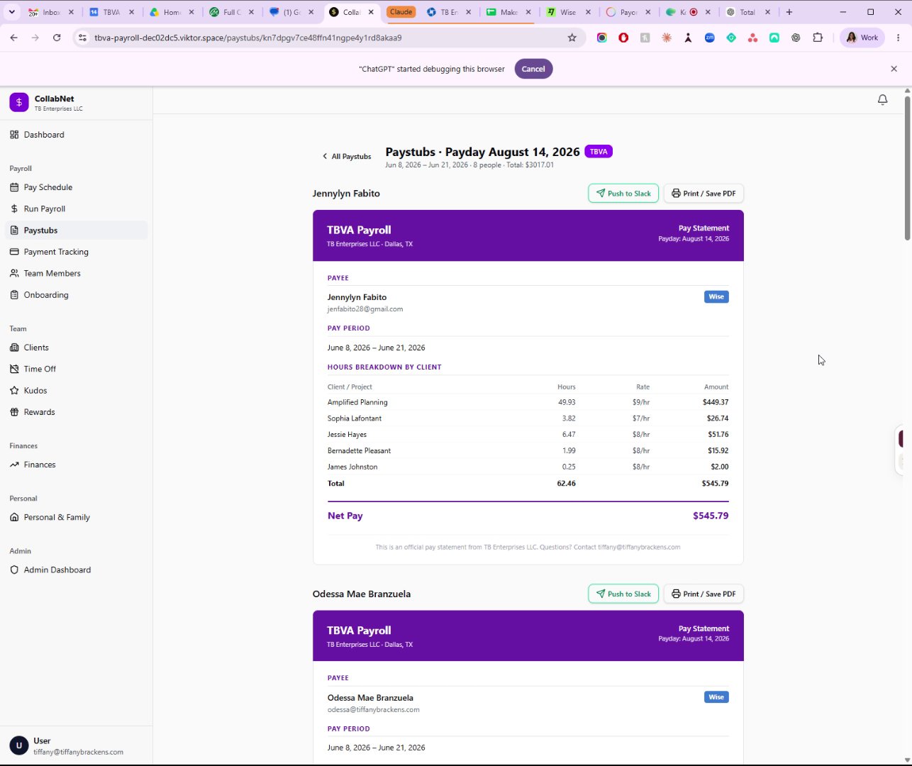
Task: Print or save Odessa Mae Branzuela's PDF
Action: (x=704, y=594)
